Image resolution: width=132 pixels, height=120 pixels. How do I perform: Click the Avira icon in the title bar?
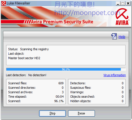click(4, 3)
